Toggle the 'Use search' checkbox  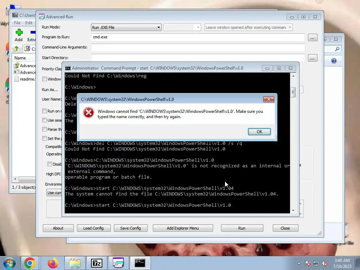click(45, 120)
